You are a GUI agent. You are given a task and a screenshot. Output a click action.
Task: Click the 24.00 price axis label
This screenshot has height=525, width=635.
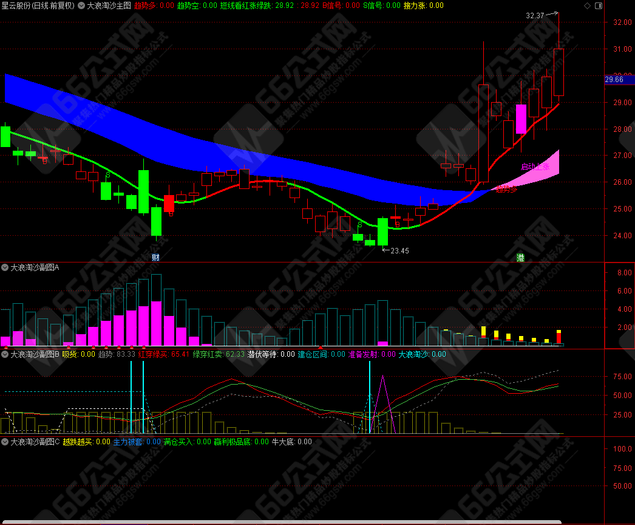(622, 236)
